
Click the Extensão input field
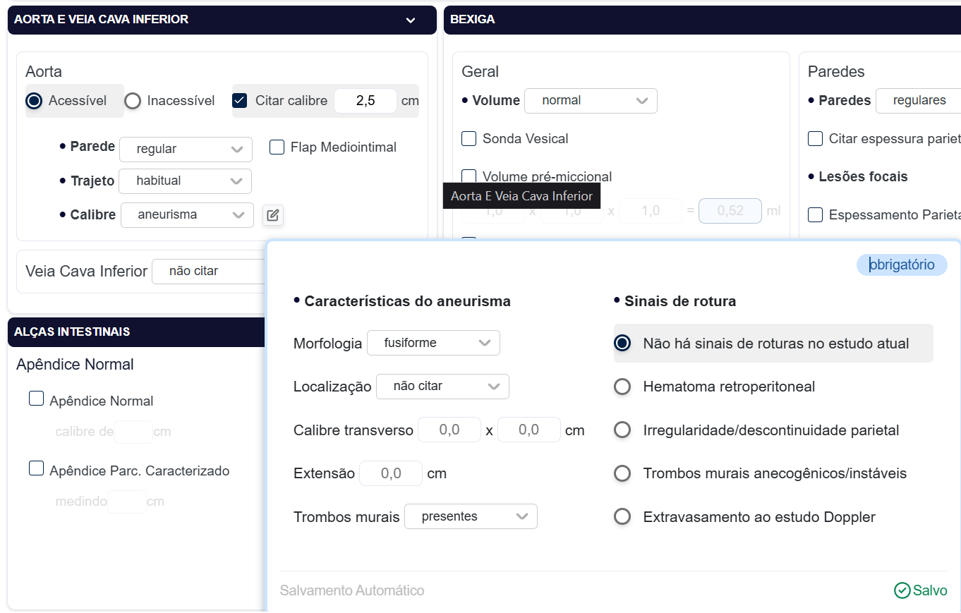coord(391,473)
